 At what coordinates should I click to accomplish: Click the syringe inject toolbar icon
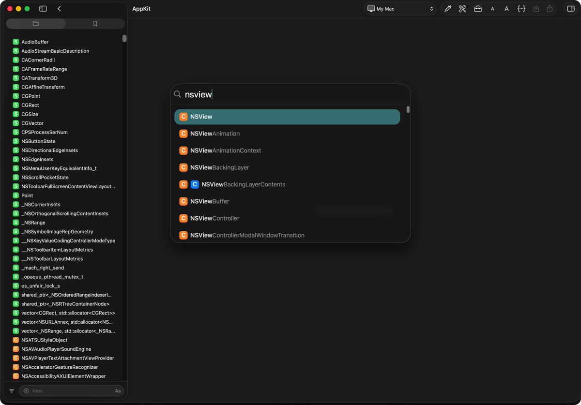point(448,9)
